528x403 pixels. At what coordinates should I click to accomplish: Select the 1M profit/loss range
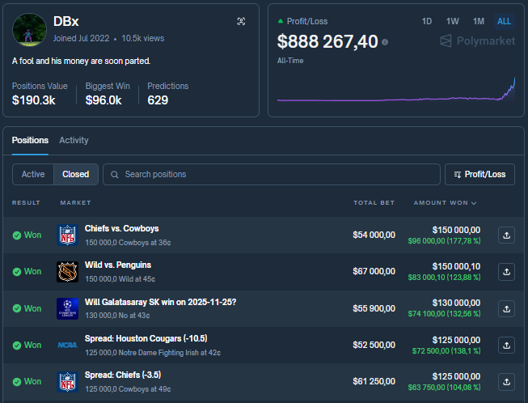[479, 22]
